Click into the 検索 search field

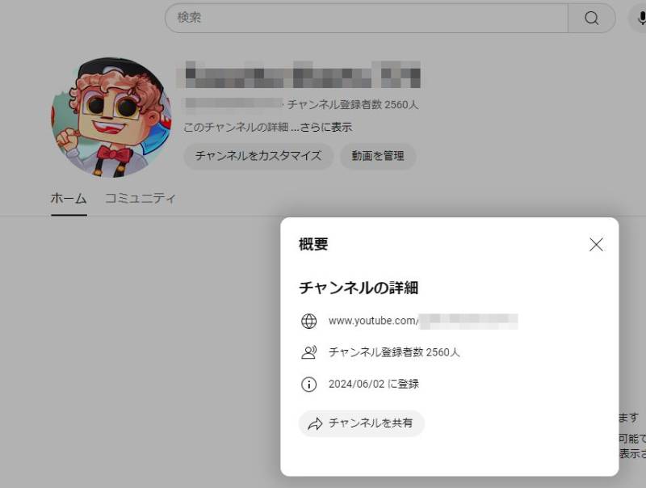[x=367, y=18]
